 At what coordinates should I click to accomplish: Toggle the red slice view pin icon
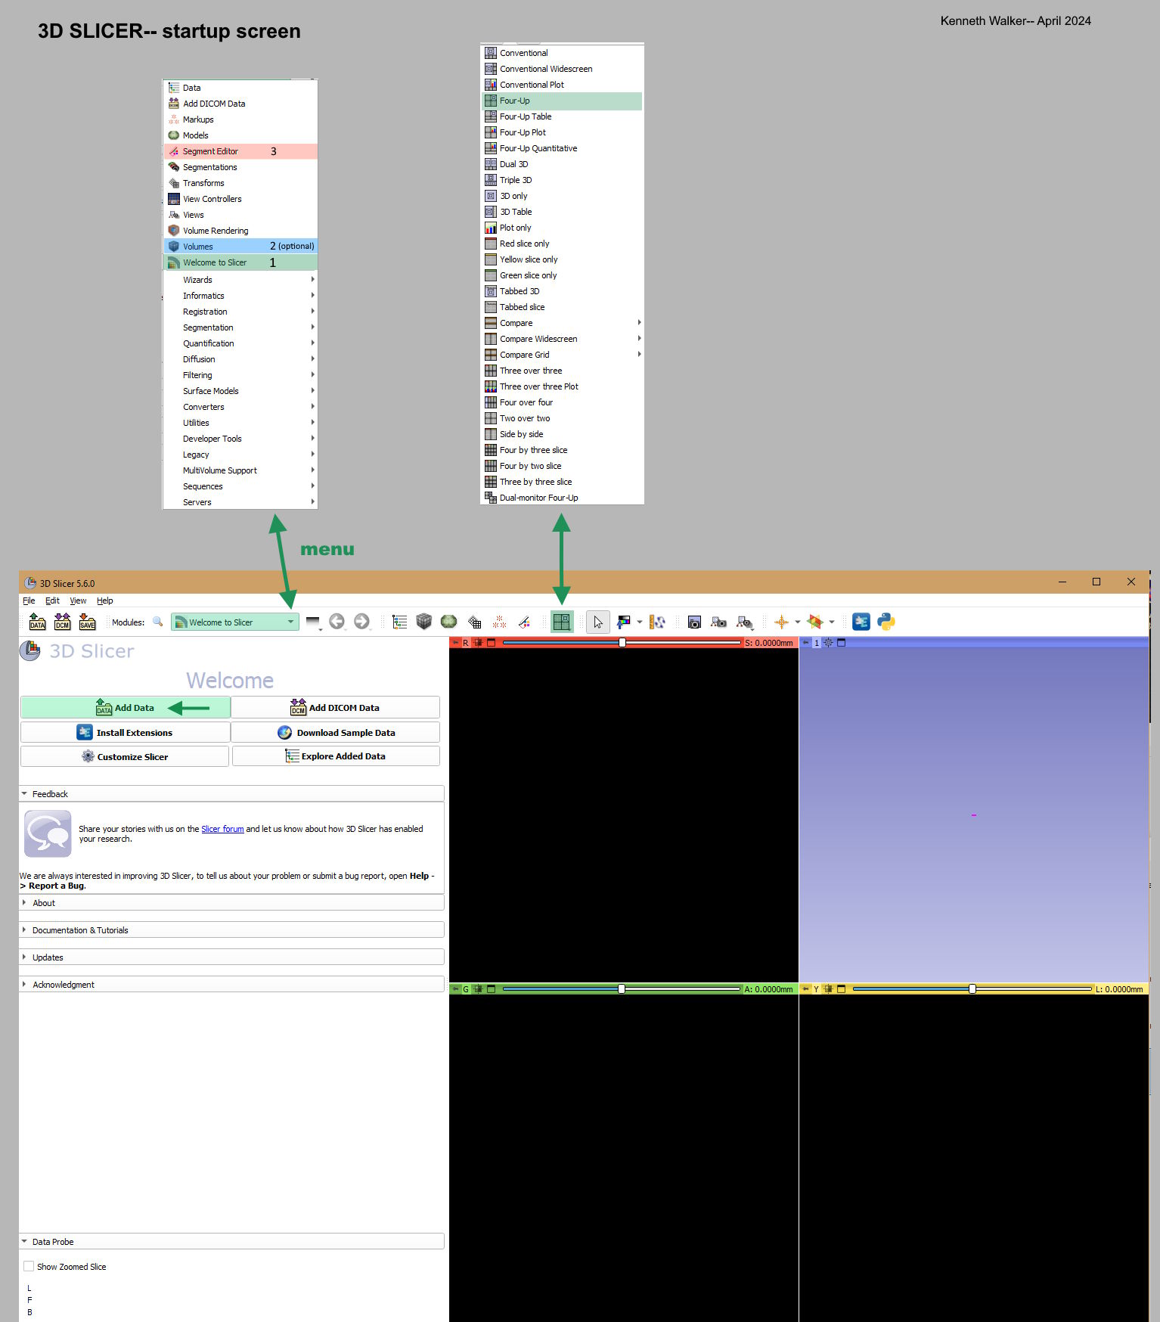[x=455, y=643]
